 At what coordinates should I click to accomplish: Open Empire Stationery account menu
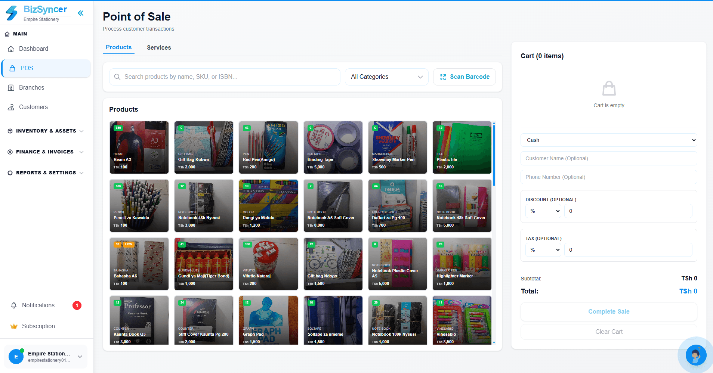pos(46,357)
